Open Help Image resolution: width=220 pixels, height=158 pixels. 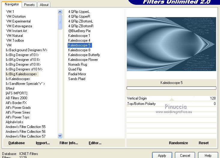coord(208,155)
